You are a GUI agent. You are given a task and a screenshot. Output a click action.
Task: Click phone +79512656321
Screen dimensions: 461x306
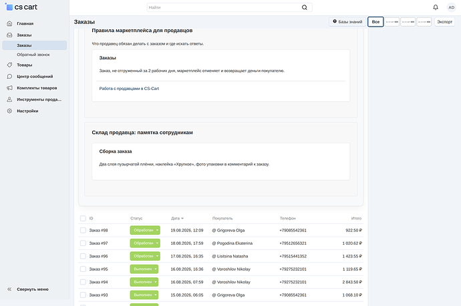click(x=293, y=243)
